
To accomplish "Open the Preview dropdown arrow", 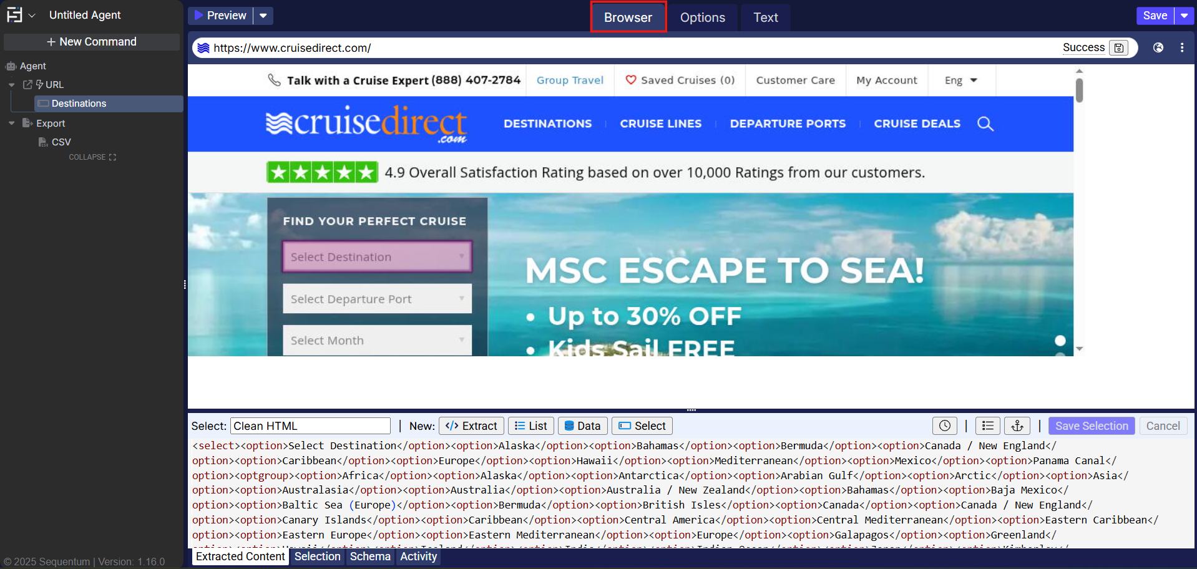I will [x=263, y=16].
